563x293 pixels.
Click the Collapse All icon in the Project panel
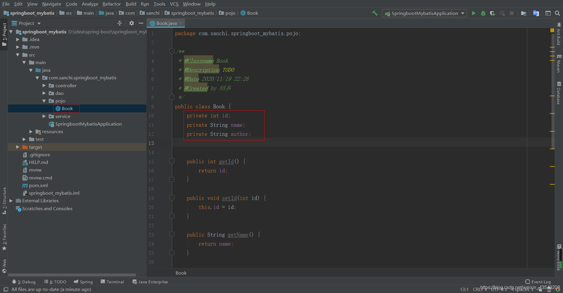click(x=119, y=23)
